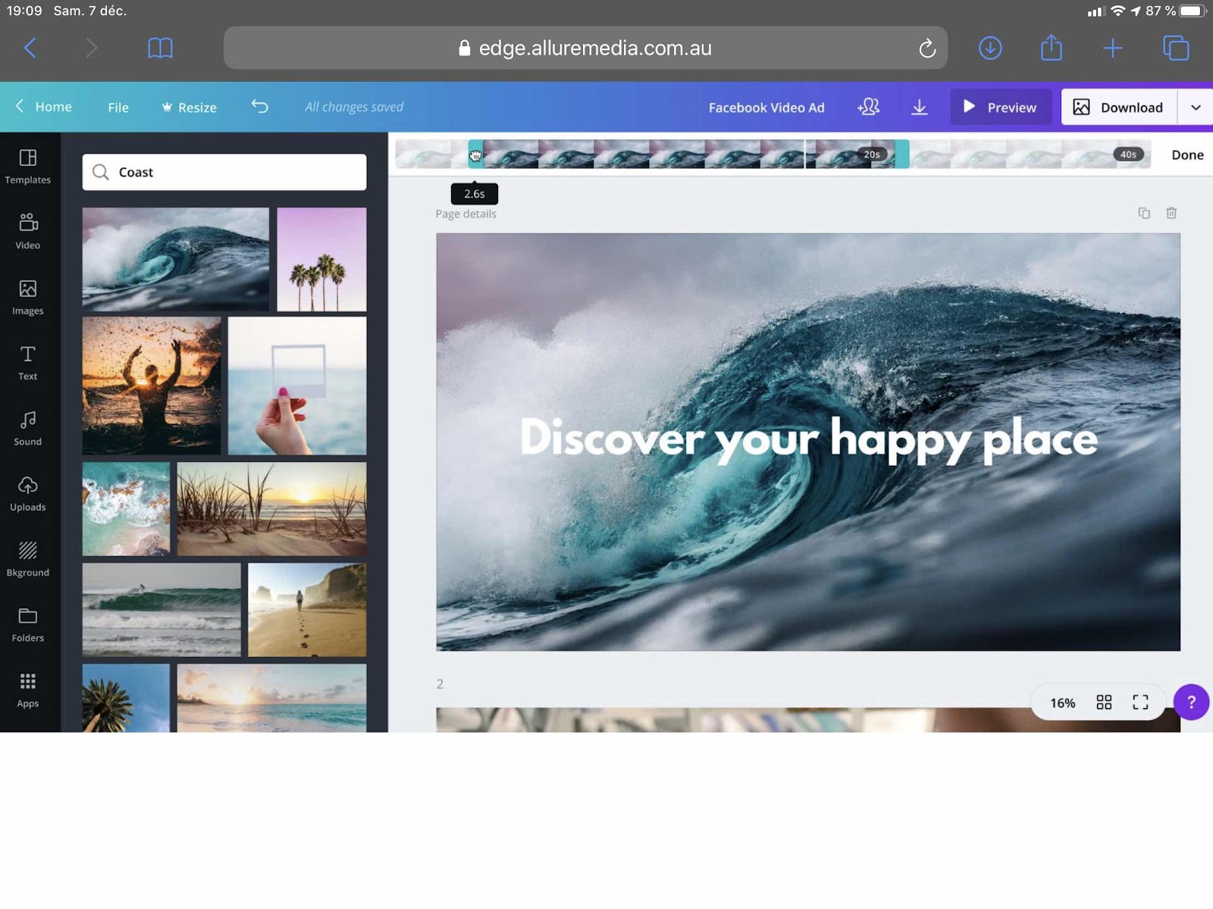1213x909 pixels.
Task: Show all Safari tabs
Action: [x=1176, y=48]
